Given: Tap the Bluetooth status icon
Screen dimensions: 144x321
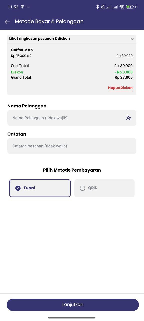Looking at the screenshot, I should point(98,7).
